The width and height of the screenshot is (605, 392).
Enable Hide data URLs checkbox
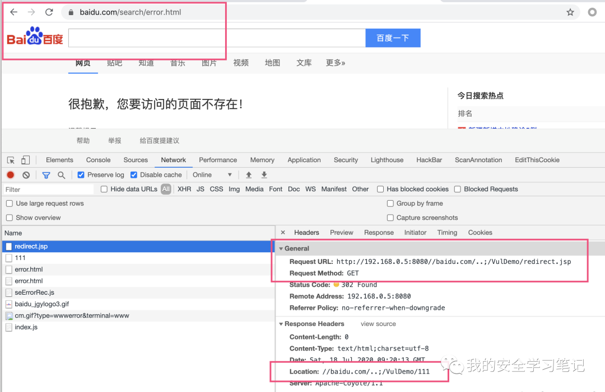click(x=104, y=189)
